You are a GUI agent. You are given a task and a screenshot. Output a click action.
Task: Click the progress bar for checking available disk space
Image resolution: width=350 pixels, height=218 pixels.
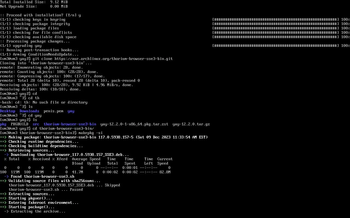point(276,37)
